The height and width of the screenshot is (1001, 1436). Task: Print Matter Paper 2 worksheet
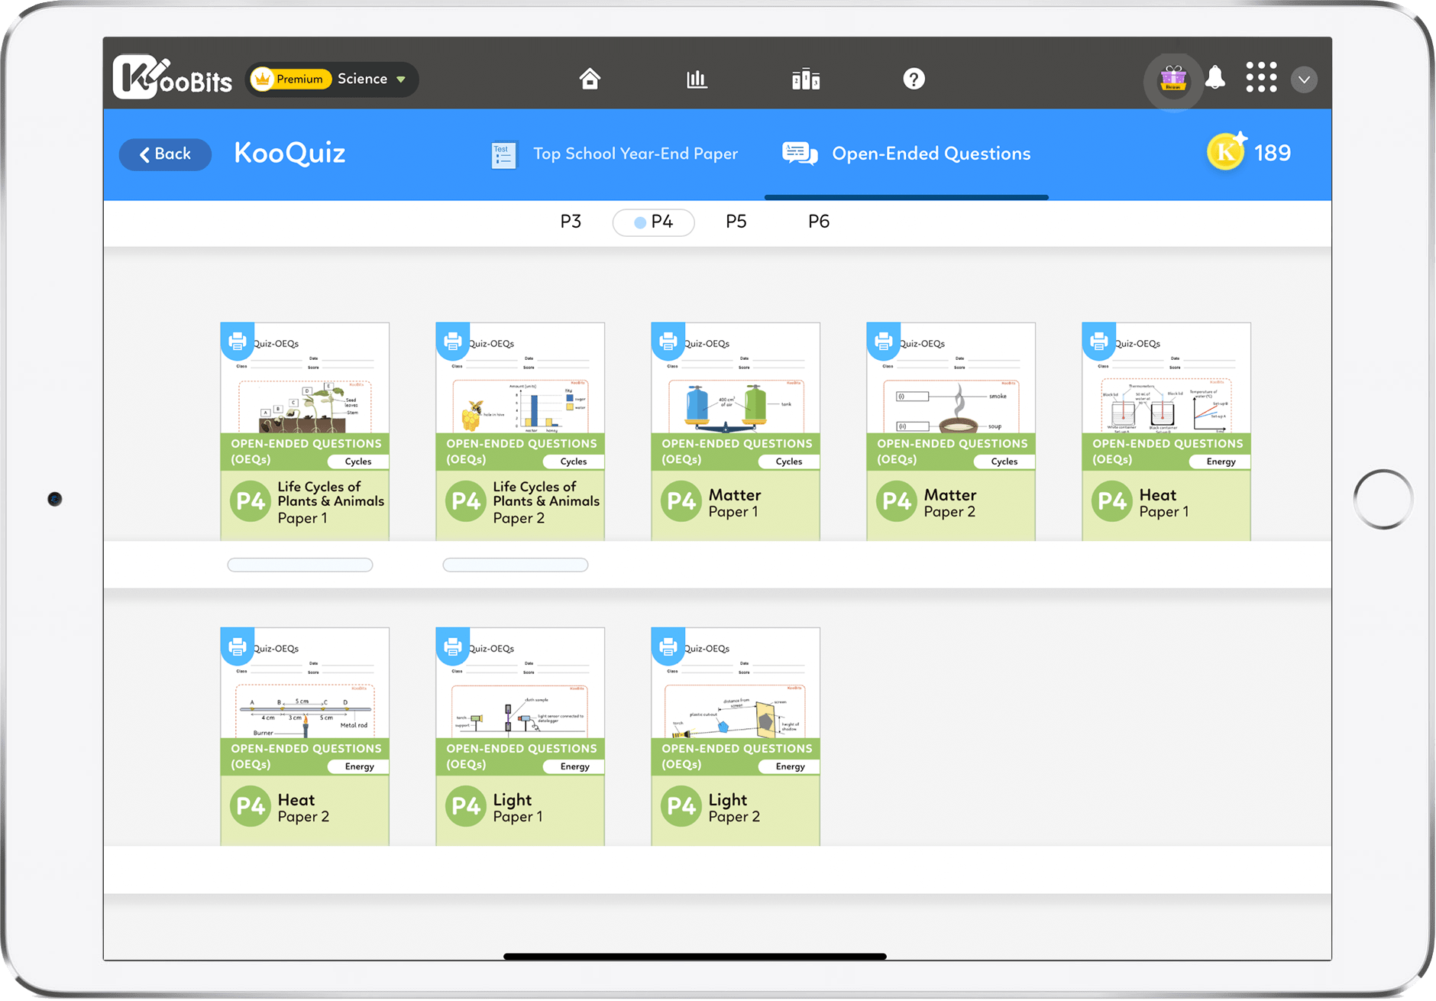click(x=883, y=341)
